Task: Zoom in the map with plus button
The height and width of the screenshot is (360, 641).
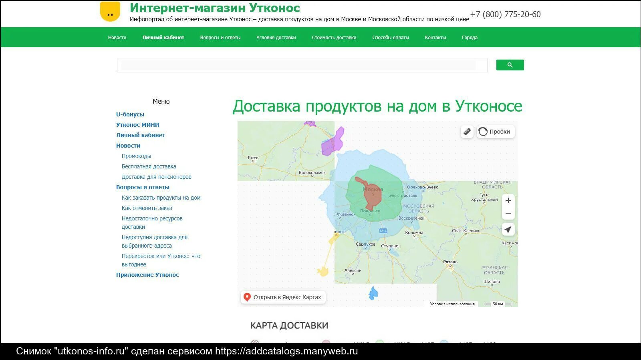Action: click(508, 200)
